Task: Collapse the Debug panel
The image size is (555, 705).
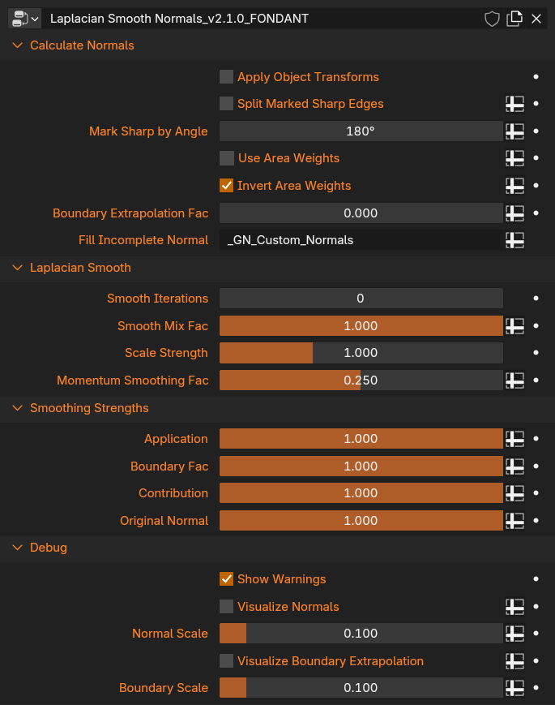Action: point(18,547)
